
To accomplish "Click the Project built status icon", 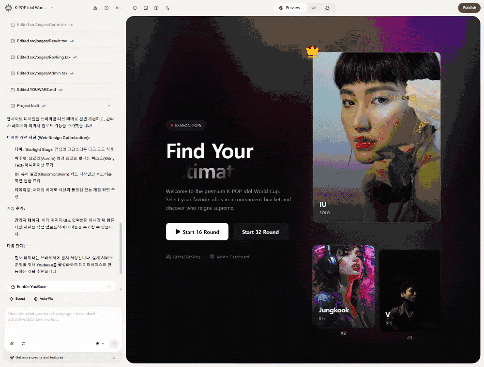I will pos(13,106).
